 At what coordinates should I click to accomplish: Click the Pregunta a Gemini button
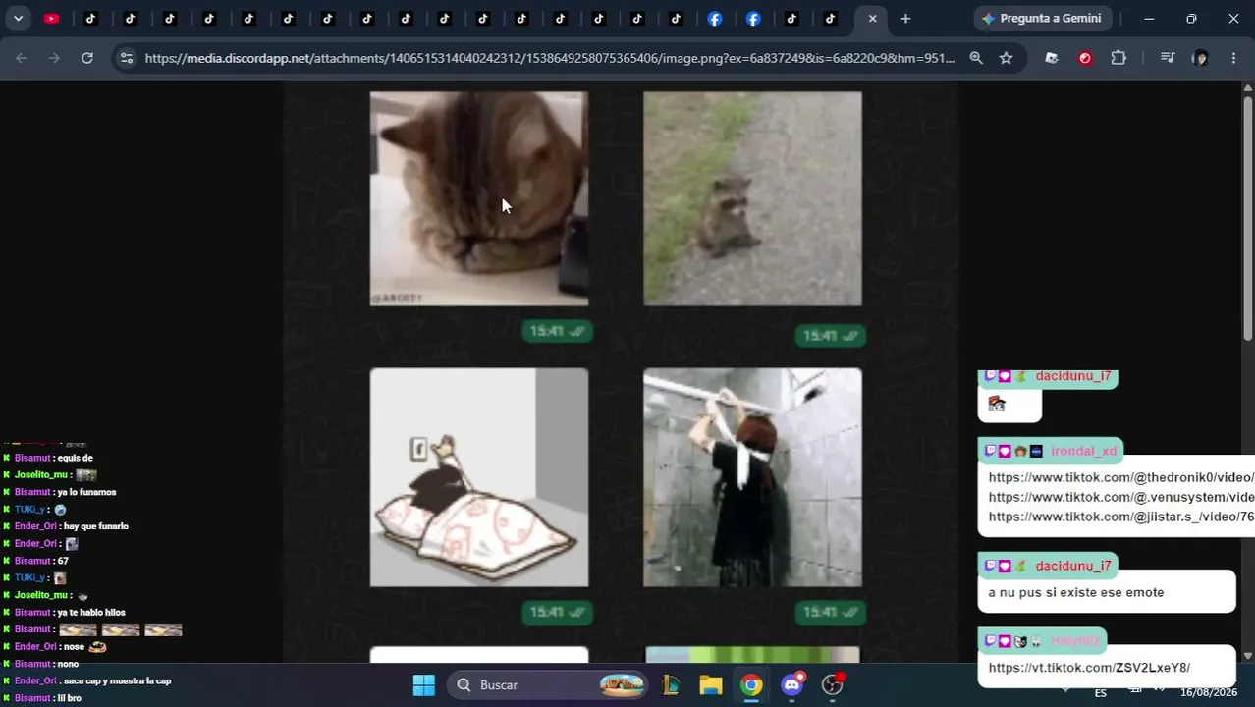pyautogui.click(x=1042, y=18)
